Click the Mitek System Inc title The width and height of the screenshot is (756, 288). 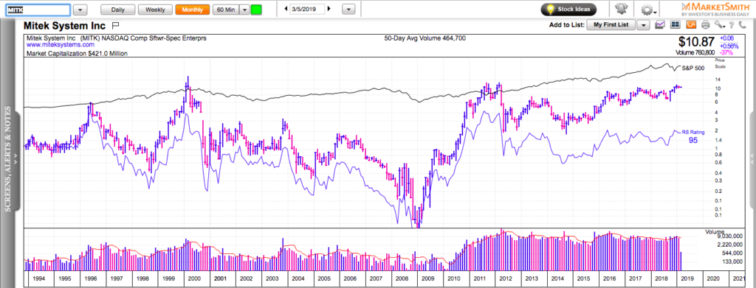66,25
